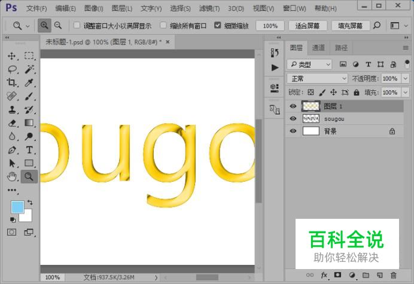Viewport: 414px width, 284px height.
Task: Enable zoom all windows checkbox
Action: click(x=163, y=25)
